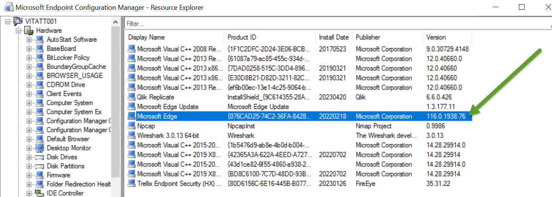
Task: Select the Qlik Replicate row
Action: [x=299, y=97]
